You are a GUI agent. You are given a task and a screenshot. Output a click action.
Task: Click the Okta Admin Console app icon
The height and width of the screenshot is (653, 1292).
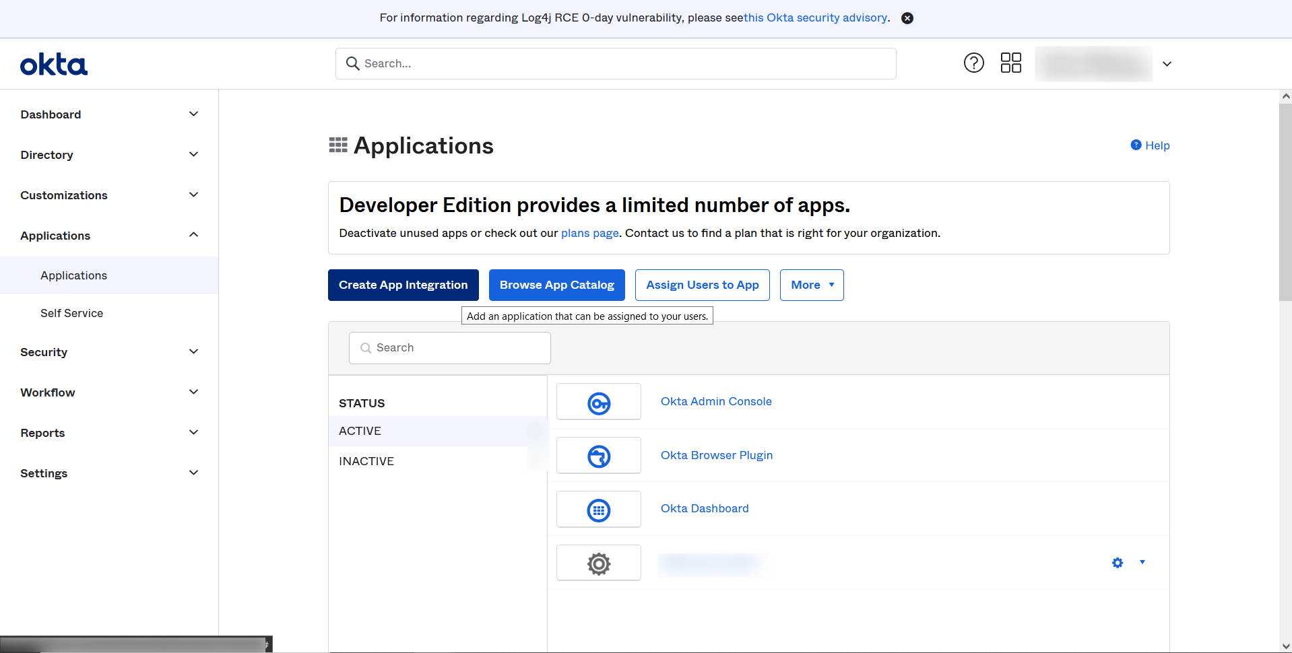coord(598,402)
